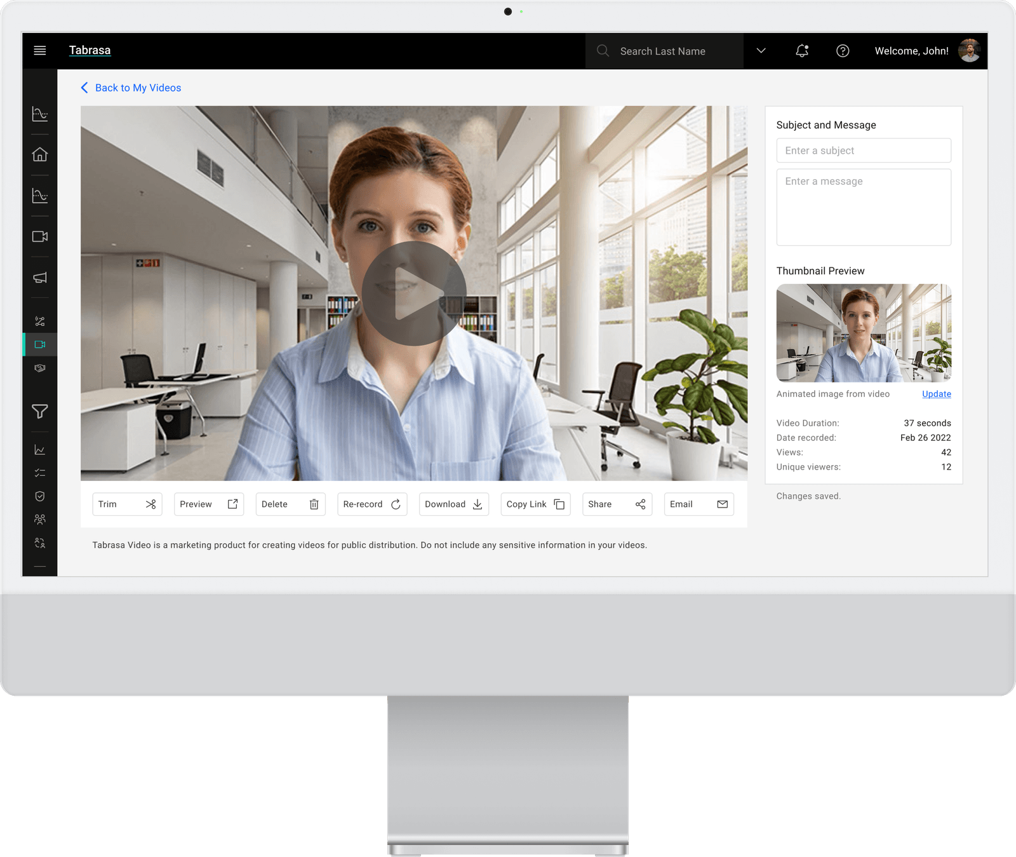Collapse back via the Back to My Videos chevron
1016x857 pixels.
85,88
